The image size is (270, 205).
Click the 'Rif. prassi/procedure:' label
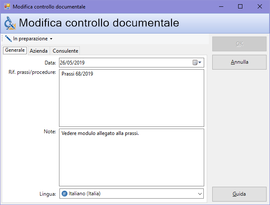[x=32, y=72]
